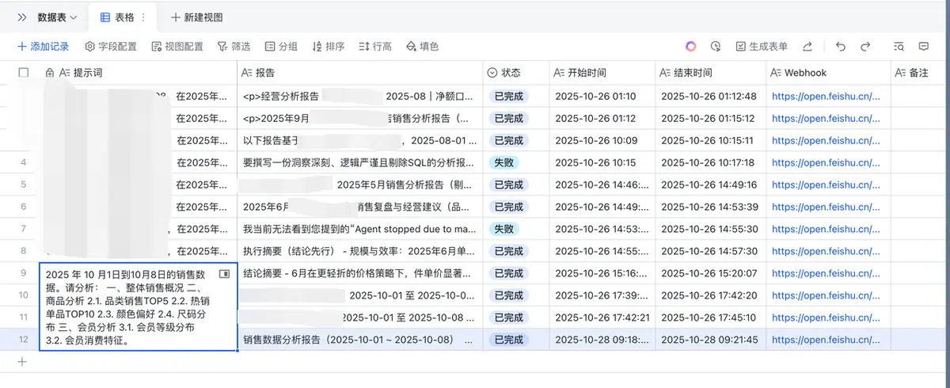
Task: Click the plus icon below row 12
Action: (22, 362)
